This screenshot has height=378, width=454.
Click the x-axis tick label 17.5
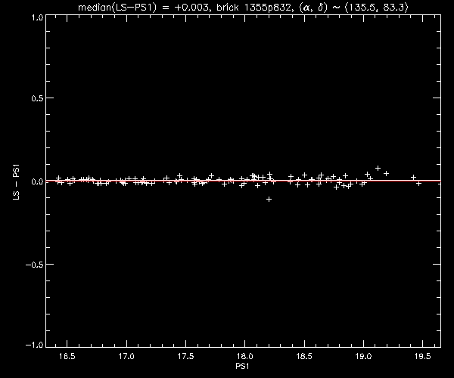185,356
